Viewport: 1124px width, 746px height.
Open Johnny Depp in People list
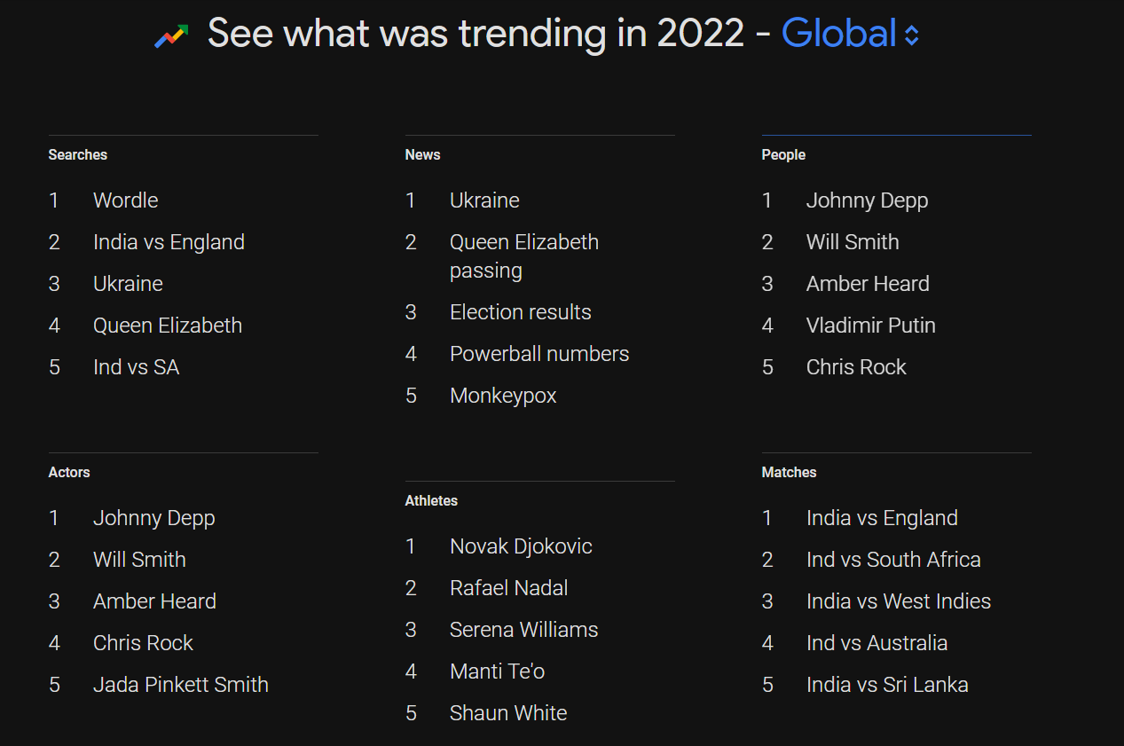pos(867,200)
